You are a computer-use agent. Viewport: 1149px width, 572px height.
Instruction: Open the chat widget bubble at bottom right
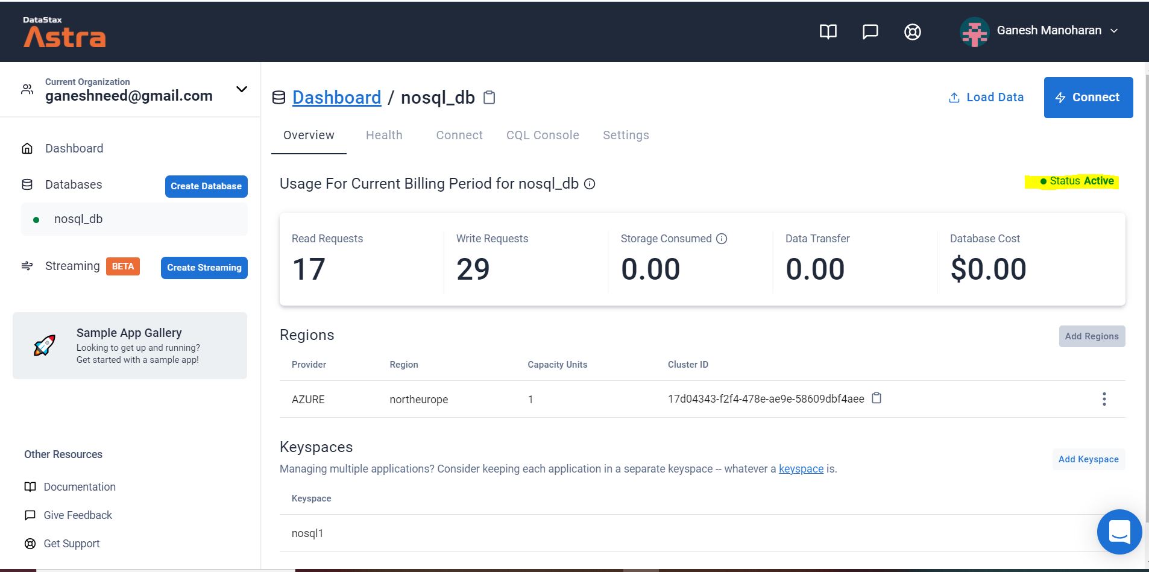(1119, 532)
